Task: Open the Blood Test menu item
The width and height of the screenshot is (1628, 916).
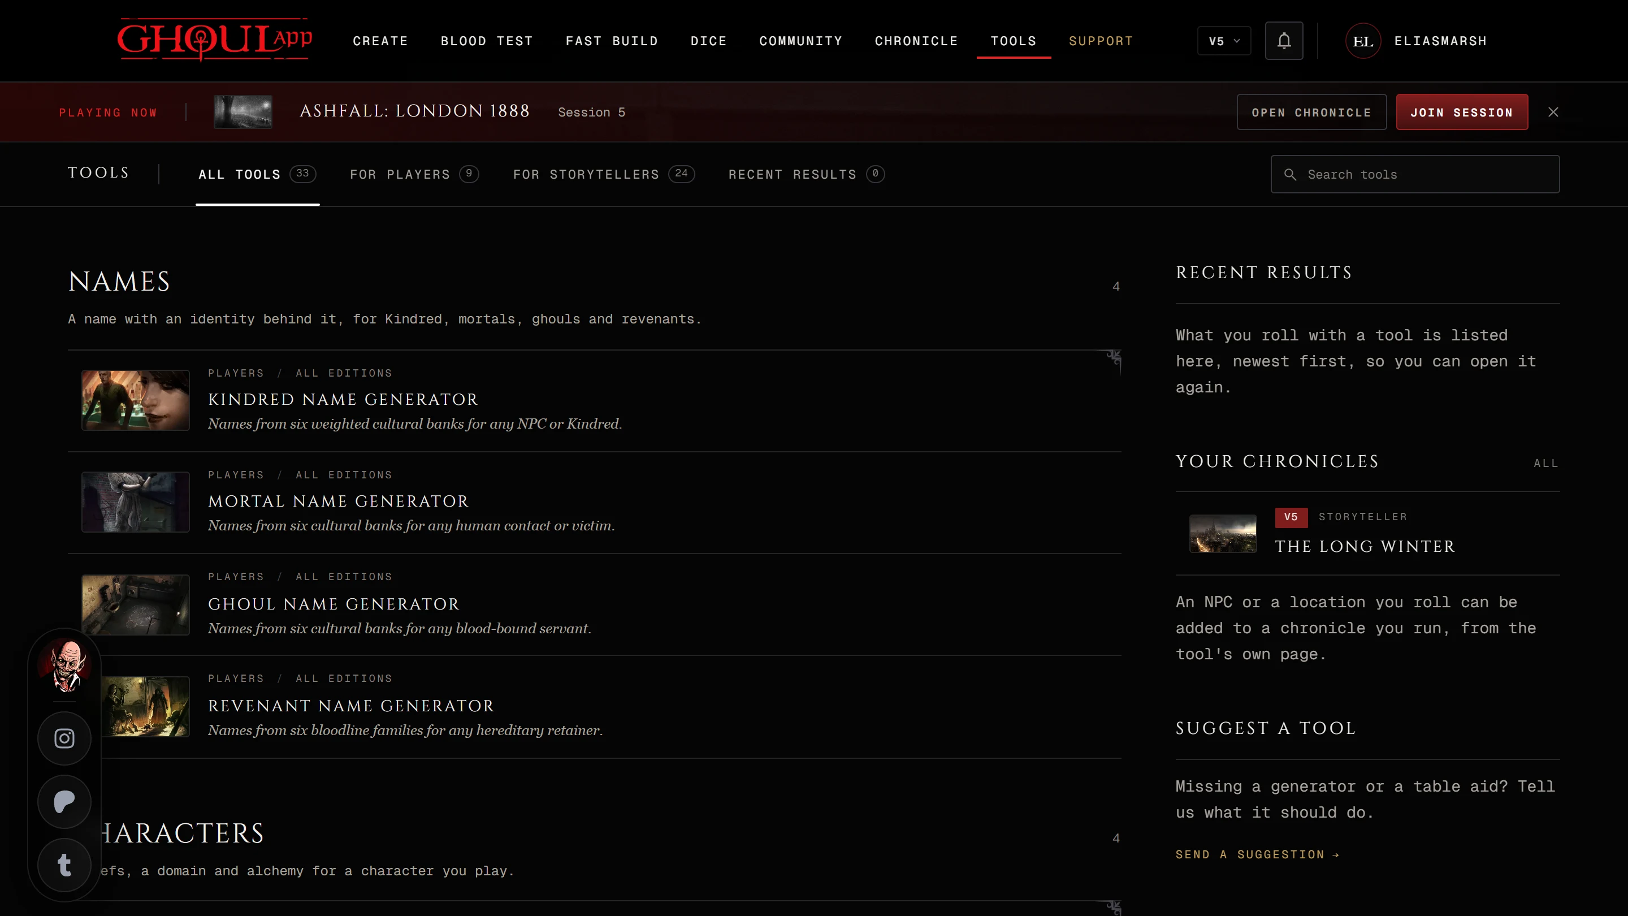Action: [487, 41]
